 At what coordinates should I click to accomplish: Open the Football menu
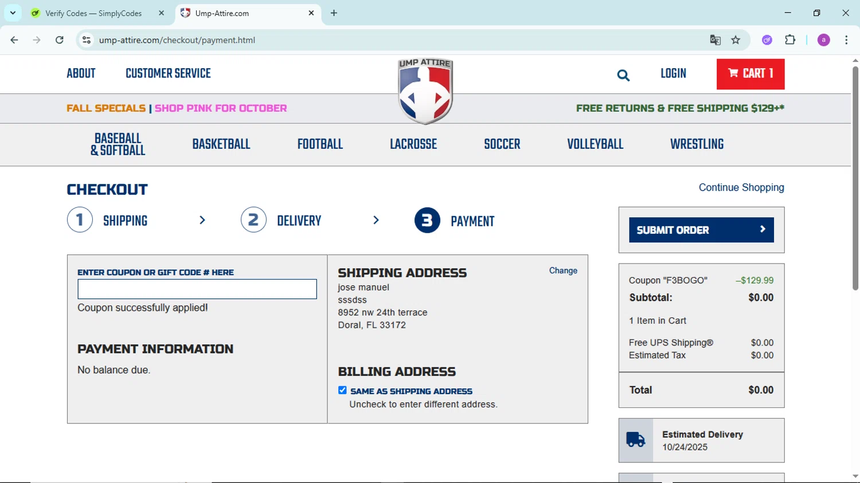(320, 144)
